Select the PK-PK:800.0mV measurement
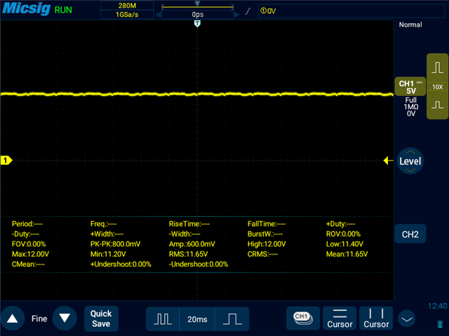 click(115, 244)
